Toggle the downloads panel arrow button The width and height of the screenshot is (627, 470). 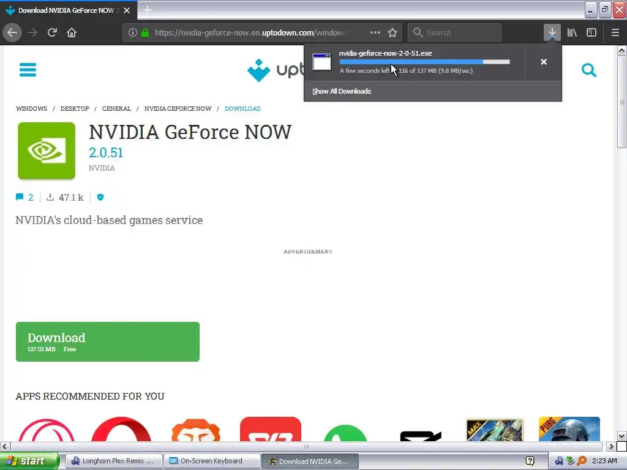point(552,32)
